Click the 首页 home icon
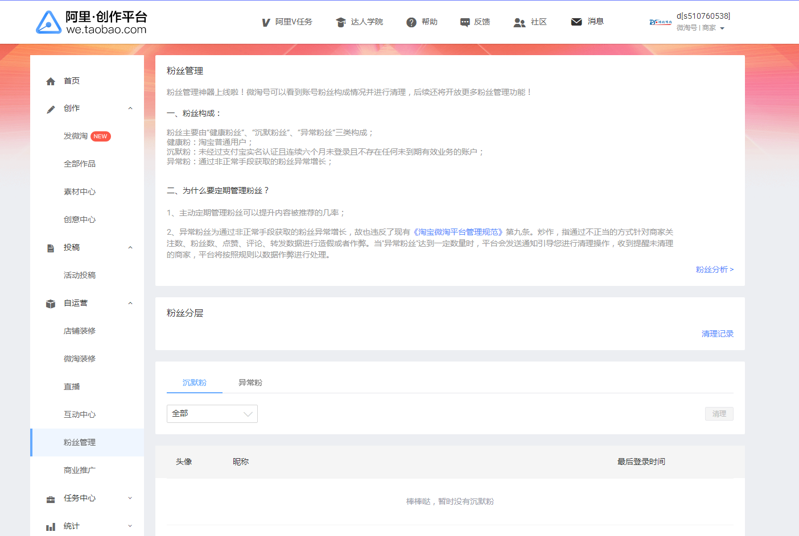Screen dimensions: 799x536 pos(51,81)
